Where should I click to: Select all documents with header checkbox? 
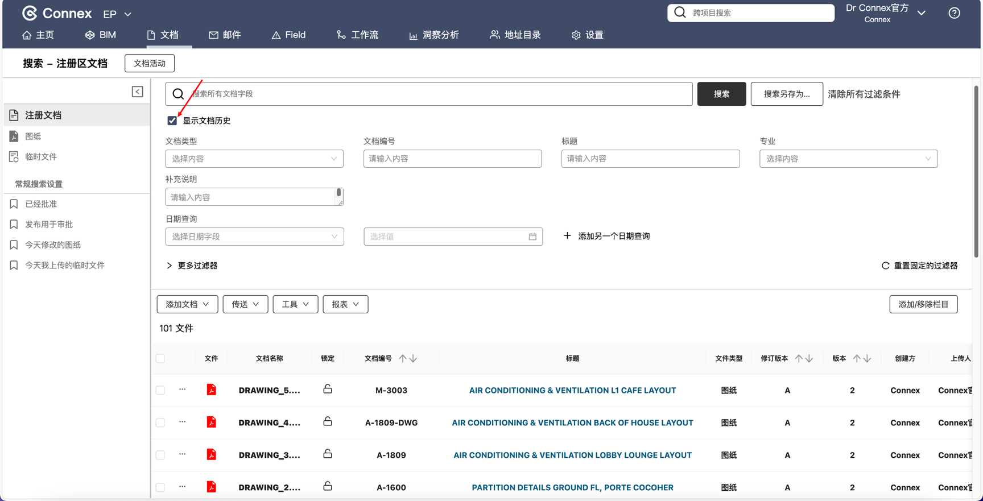[160, 358]
